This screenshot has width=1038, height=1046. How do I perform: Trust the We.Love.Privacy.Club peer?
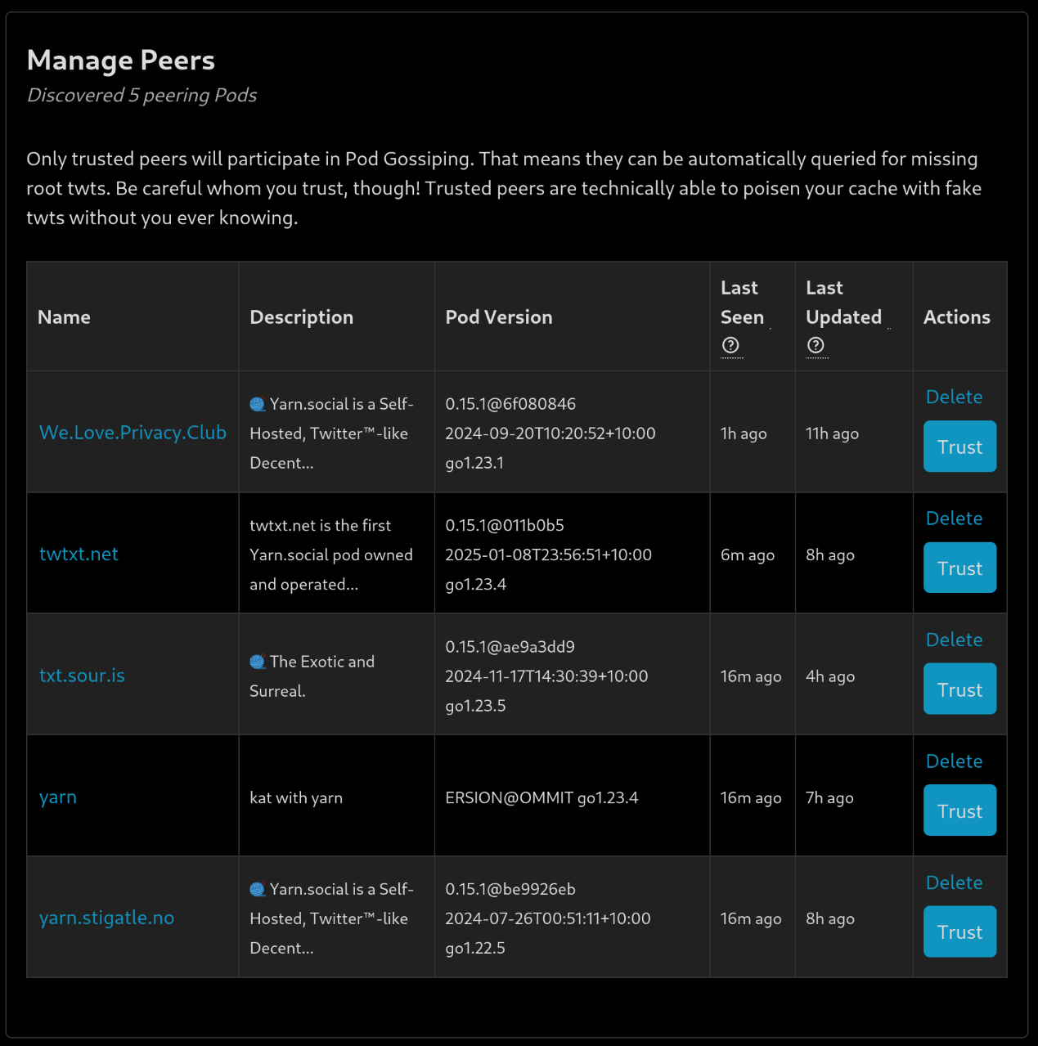(x=959, y=447)
